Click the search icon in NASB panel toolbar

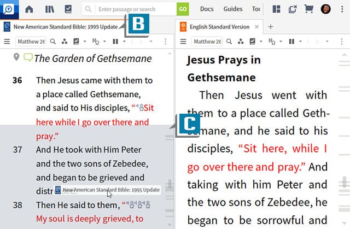click(53, 42)
